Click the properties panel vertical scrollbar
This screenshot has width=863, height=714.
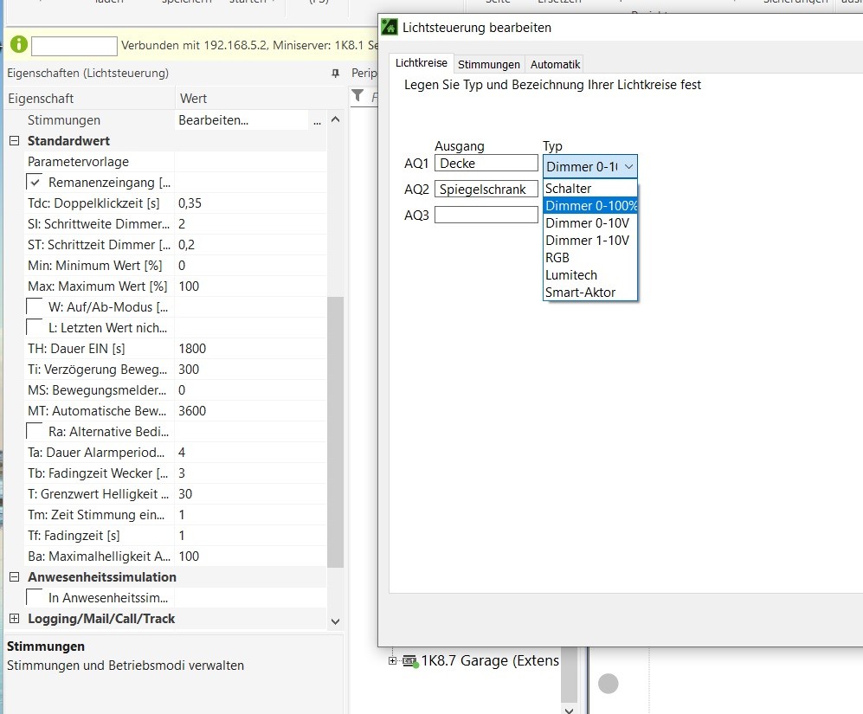coord(335,433)
